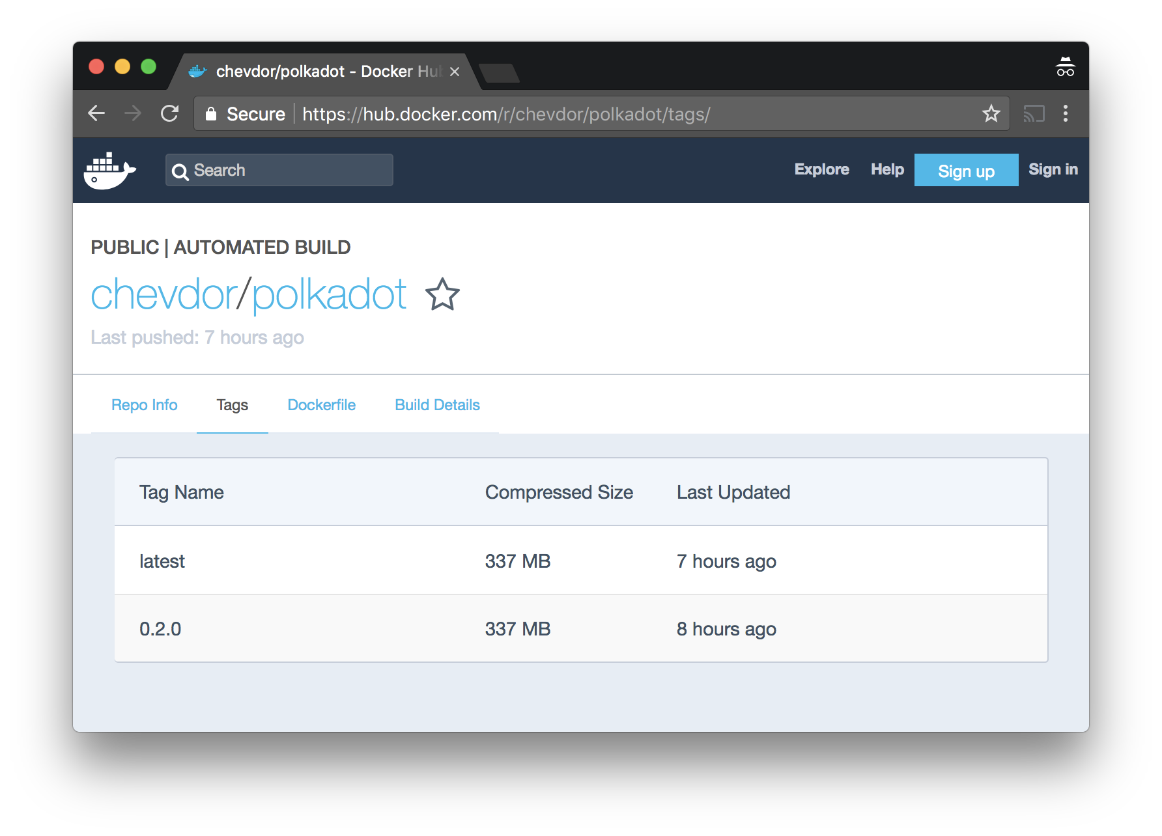Click the Secure lock icon

point(211,114)
